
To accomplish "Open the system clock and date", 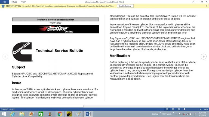I will pyautogui.click(x=202, y=114).
